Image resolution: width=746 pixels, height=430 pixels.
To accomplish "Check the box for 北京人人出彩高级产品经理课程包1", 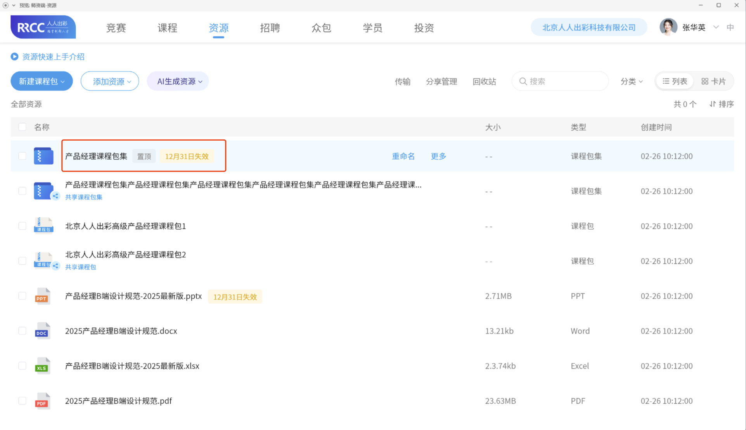I will pos(22,226).
